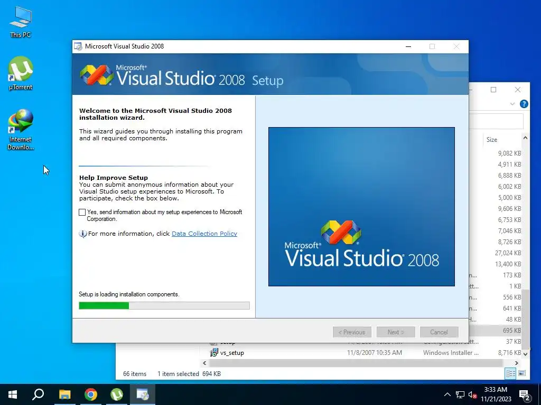Screen dimensions: 541x405
Task: Open the notification center icon
Action: point(525,394)
